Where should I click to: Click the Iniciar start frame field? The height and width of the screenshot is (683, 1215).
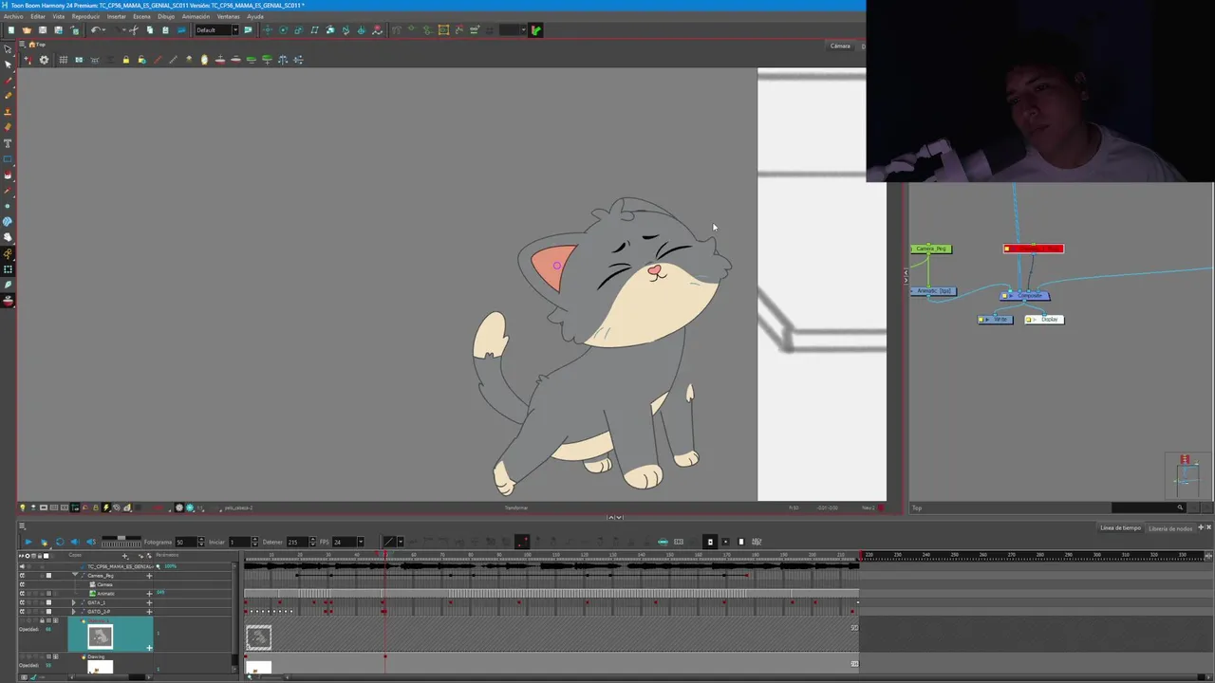(239, 542)
